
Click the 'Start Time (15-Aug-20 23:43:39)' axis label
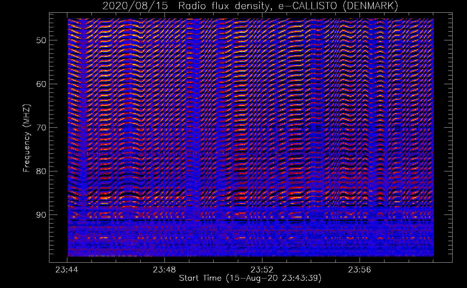pos(250,278)
